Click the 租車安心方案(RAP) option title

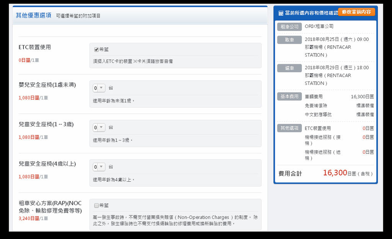tap(50, 207)
